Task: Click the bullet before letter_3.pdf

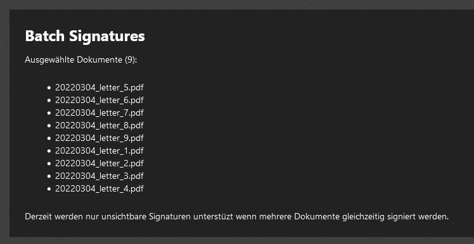Action: click(49, 176)
